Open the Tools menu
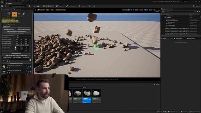The image size is (201, 113). 19,1
